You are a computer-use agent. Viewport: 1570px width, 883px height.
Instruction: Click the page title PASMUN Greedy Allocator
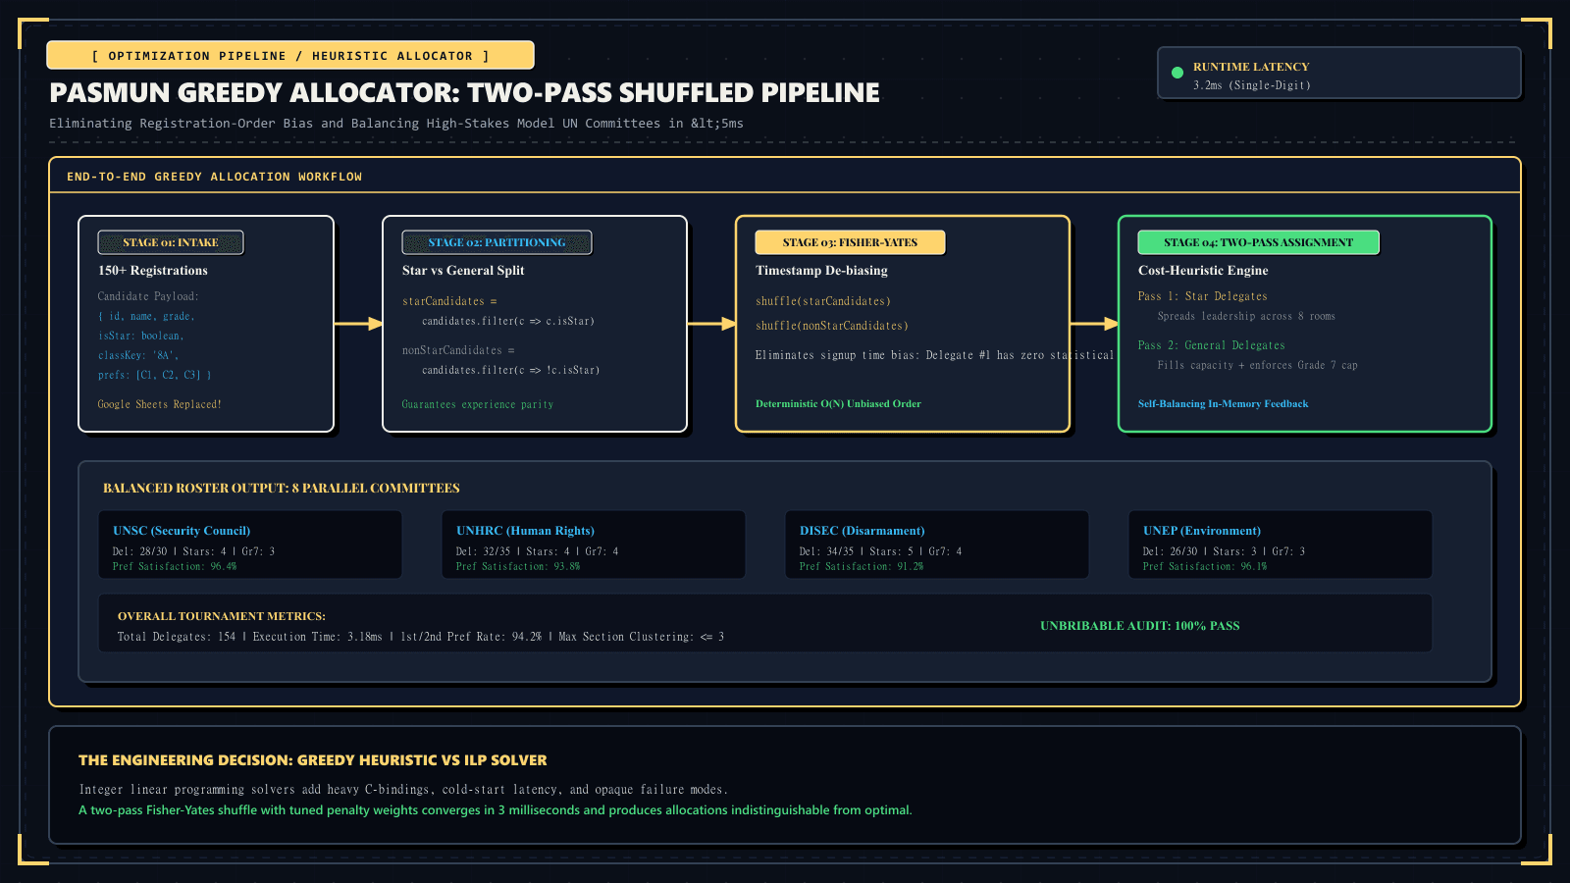[x=464, y=92]
